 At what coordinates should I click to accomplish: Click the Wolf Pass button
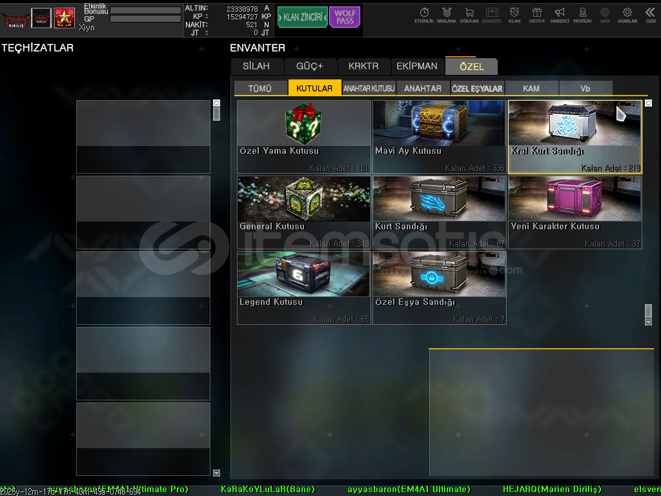(345, 17)
